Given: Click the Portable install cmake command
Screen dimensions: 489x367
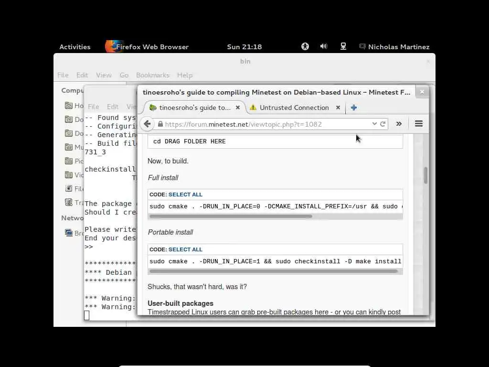Looking at the screenshot, I should coord(276,261).
